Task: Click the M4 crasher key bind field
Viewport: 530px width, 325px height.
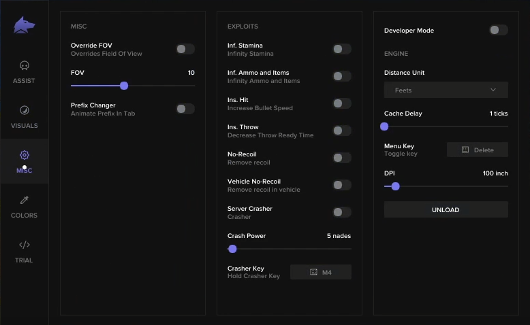Action: point(321,272)
